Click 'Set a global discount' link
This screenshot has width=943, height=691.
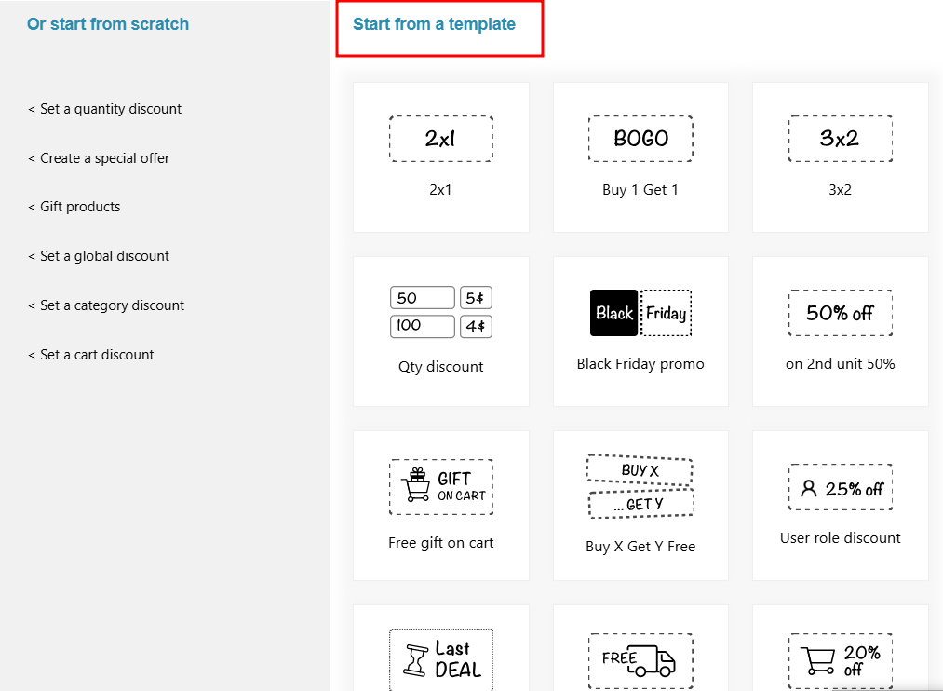coord(99,256)
